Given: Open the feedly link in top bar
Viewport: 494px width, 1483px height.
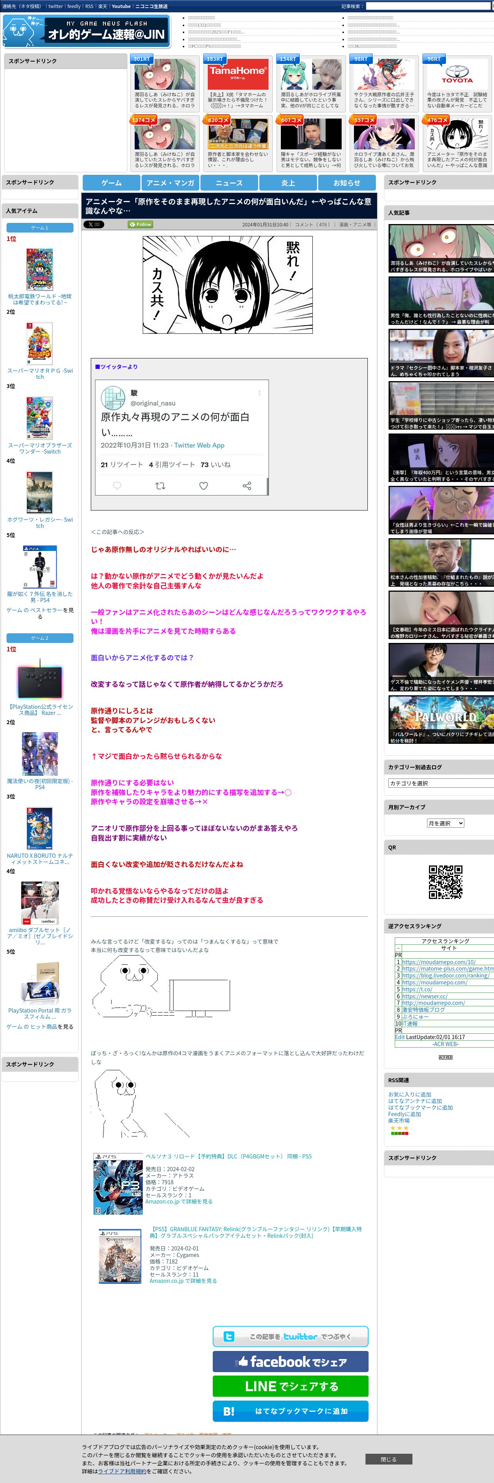Looking at the screenshot, I should (73, 6).
